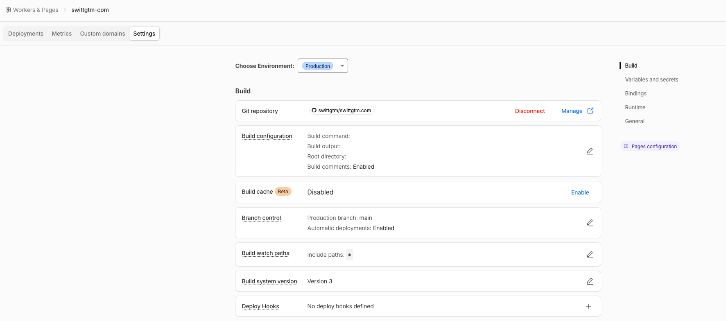Click the Branch control label

point(261,218)
